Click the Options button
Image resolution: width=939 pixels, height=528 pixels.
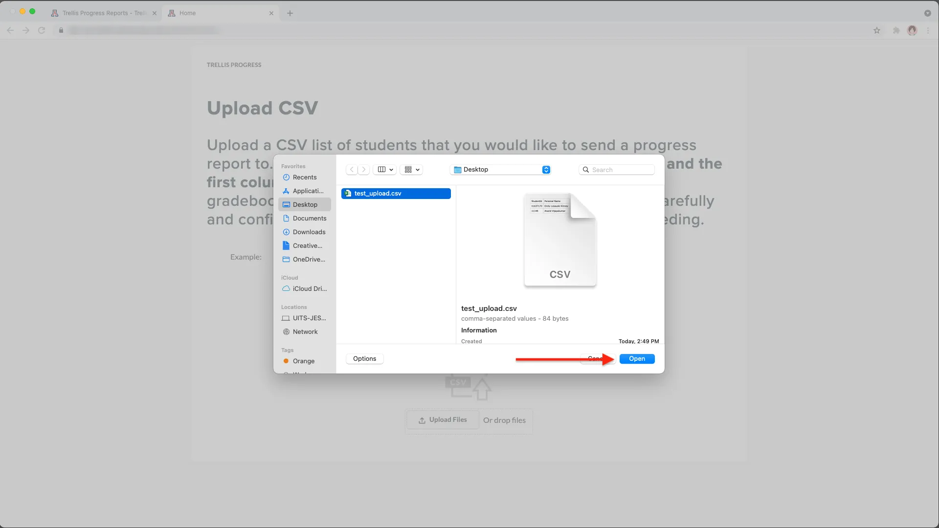point(364,358)
